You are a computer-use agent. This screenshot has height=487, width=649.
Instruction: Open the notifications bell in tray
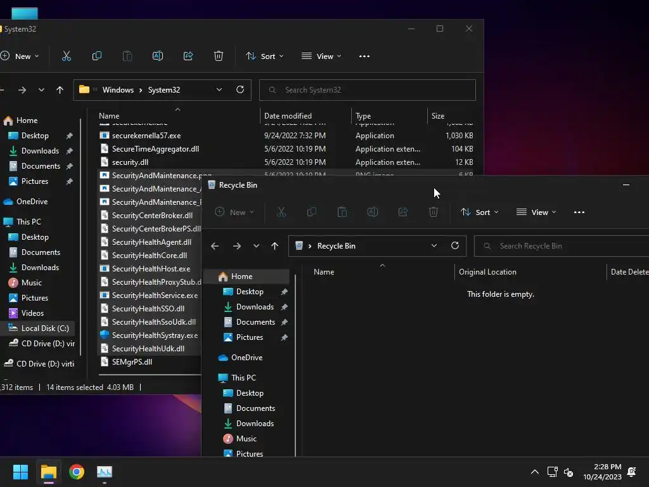(x=632, y=472)
